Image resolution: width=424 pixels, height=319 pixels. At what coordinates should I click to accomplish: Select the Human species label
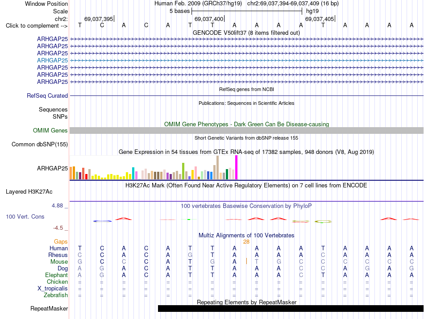point(58,248)
